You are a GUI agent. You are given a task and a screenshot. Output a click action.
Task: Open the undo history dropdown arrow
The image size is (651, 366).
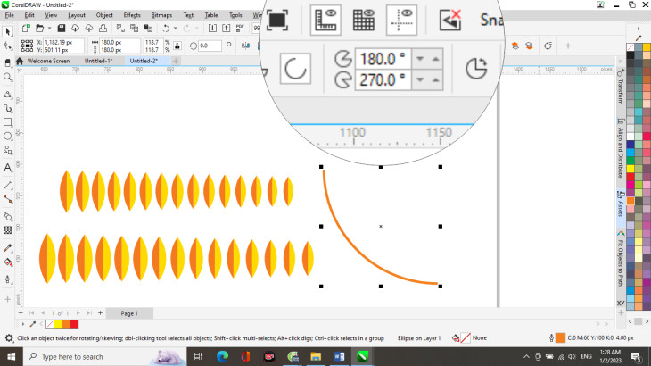(175, 29)
